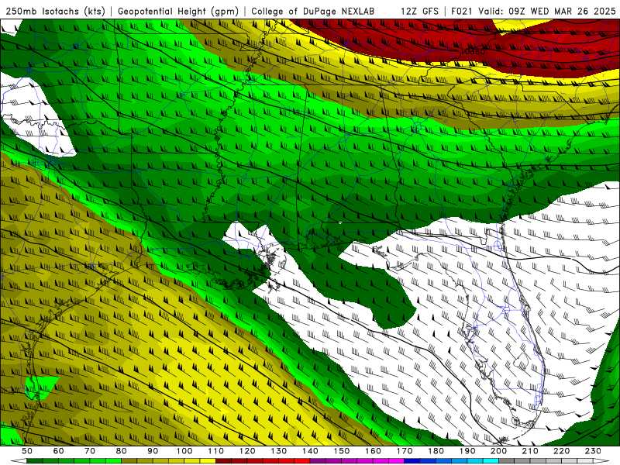Click the '60' colorbar scale label
The height and width of the screenshot is (465, 620).
coord(59,451)
